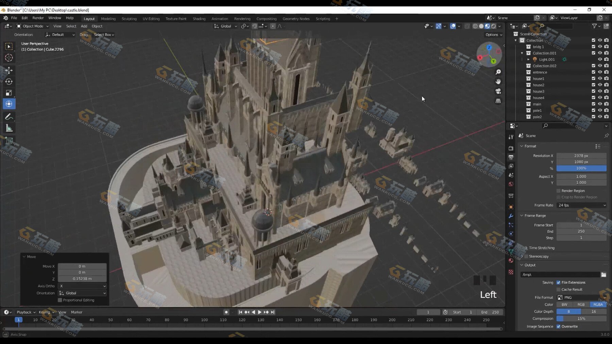Select the Scale tool
Viewport: 612px width, 344px height.
click(x=9, y=93)
